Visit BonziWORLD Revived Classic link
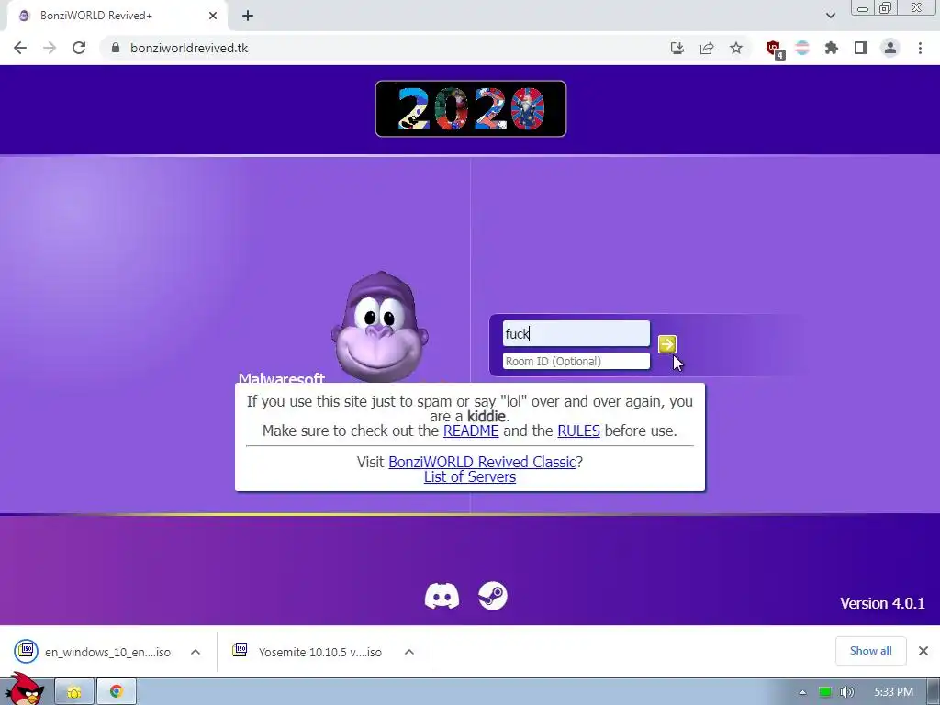Image resolution: width=940 pixels, height=705 pixels. pyautogui.click(x=482, y=463)
